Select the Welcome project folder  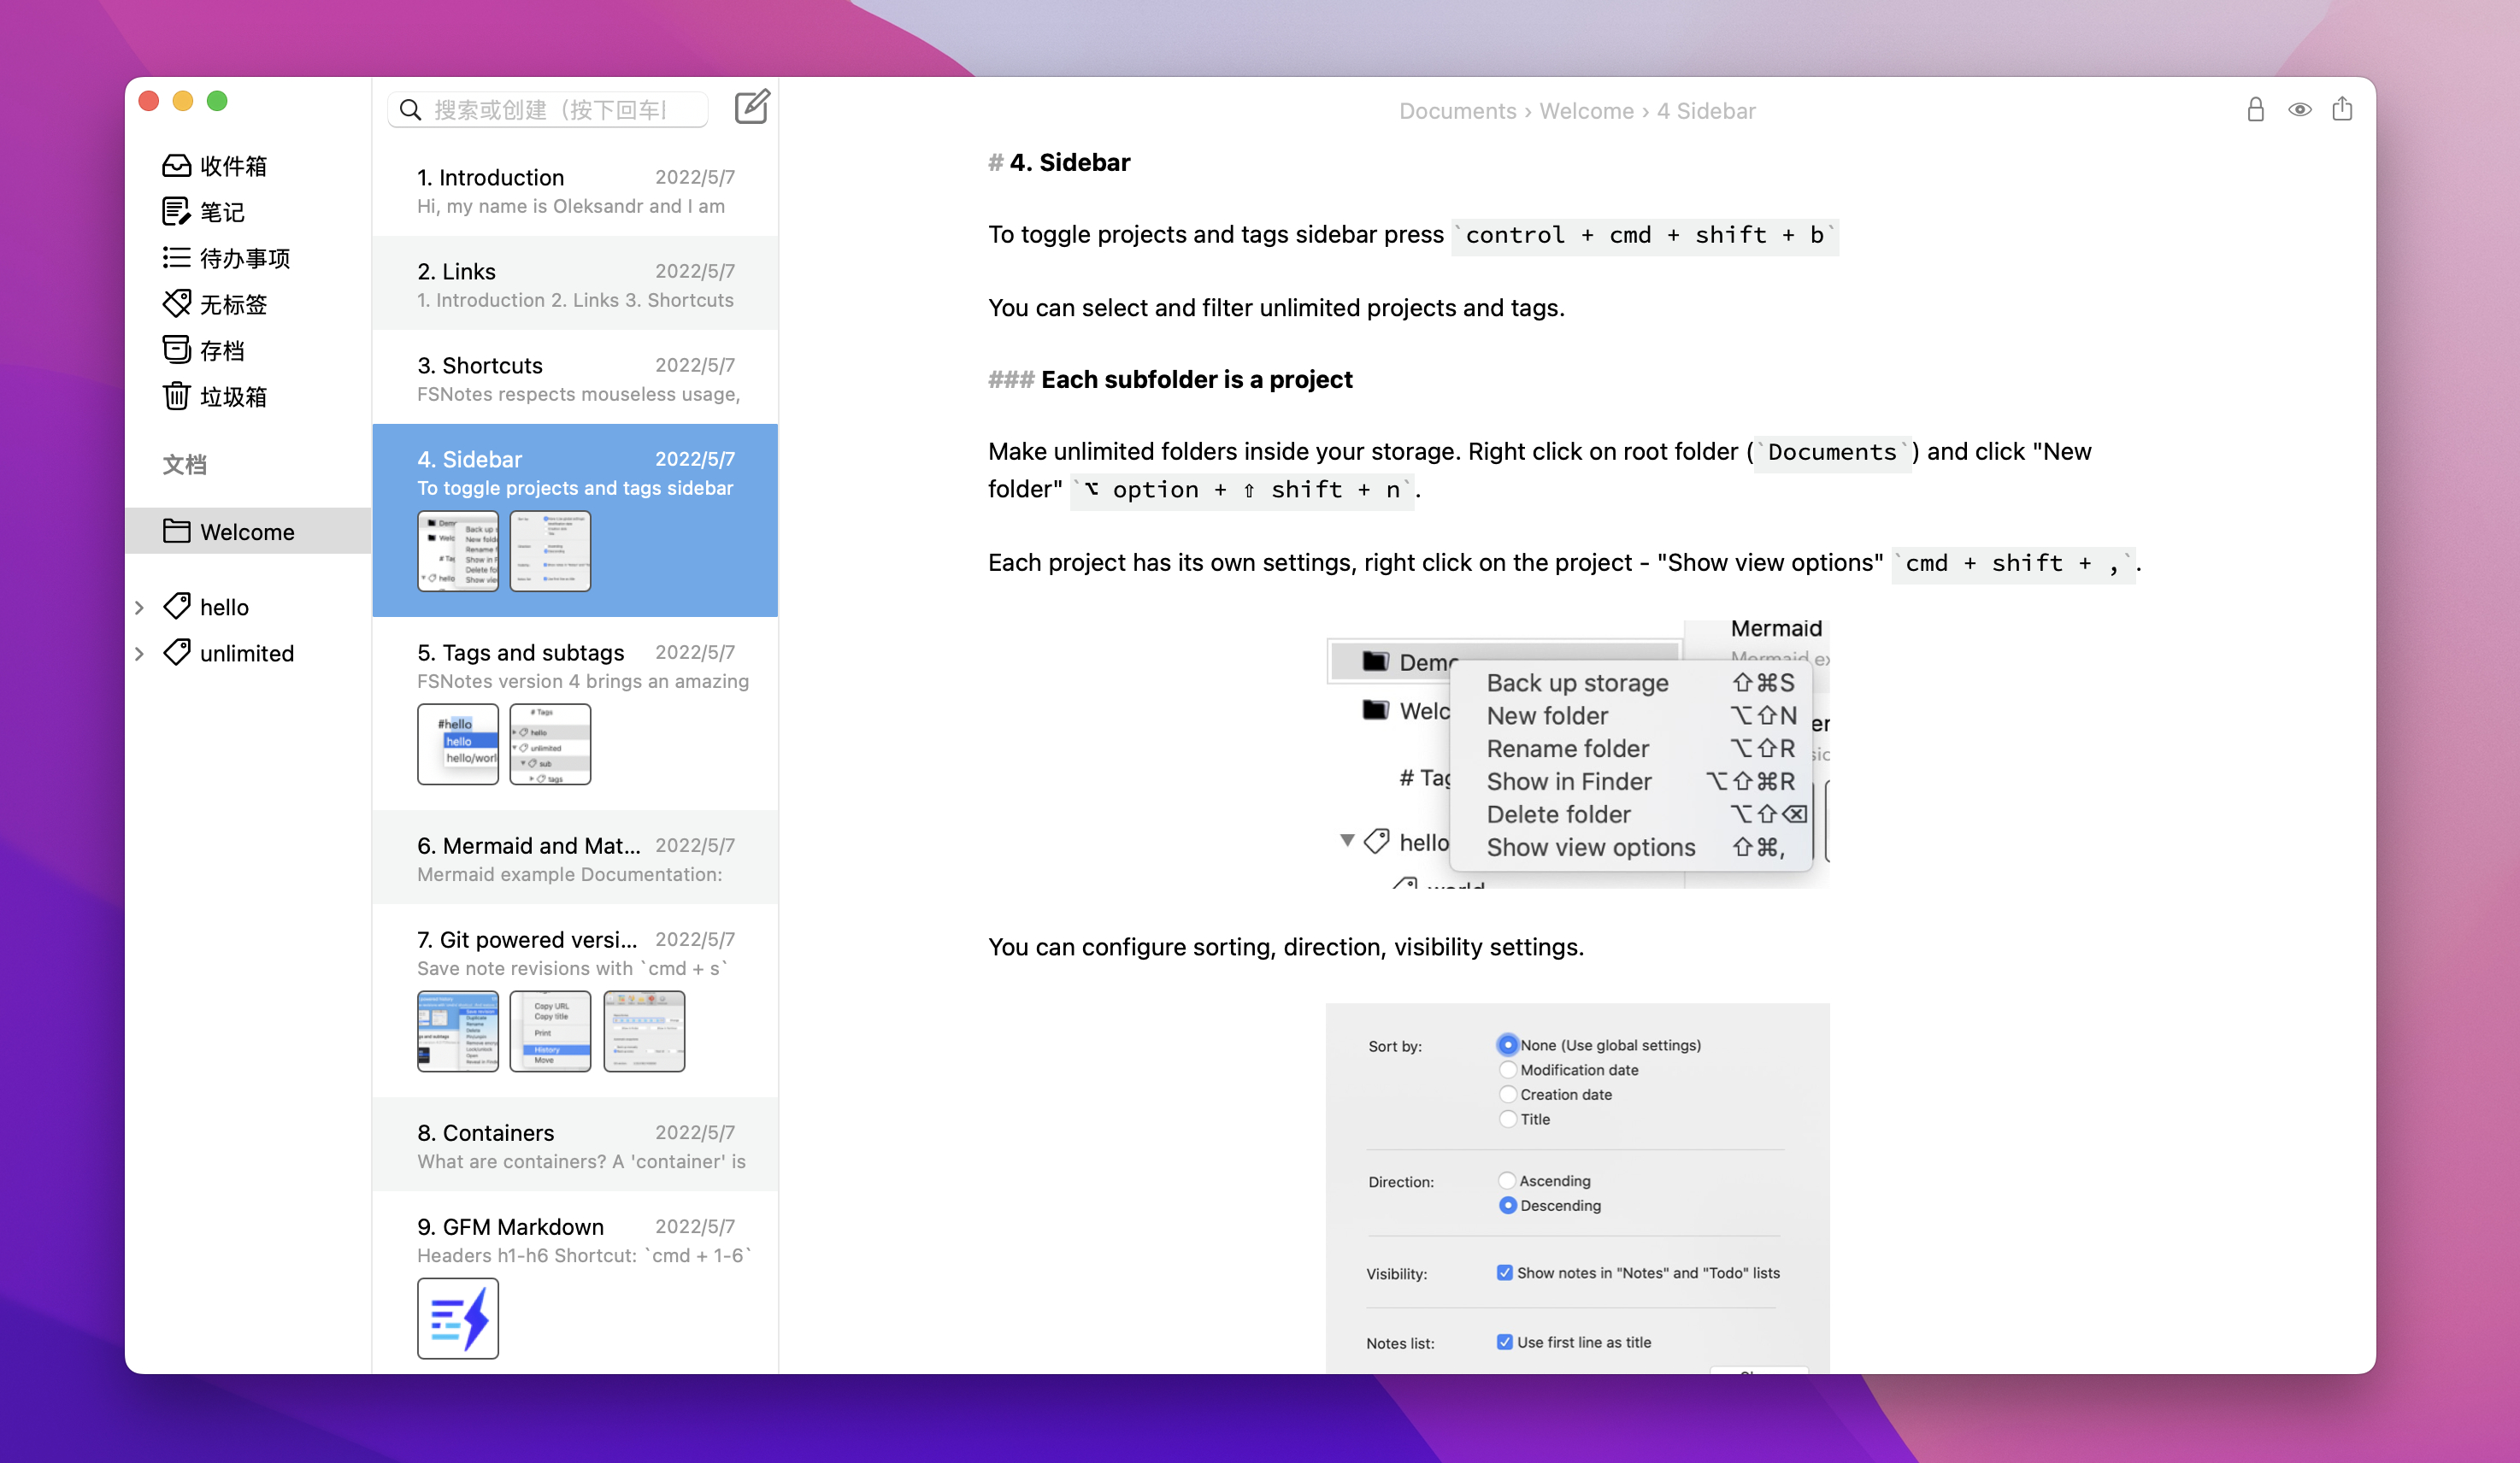pyautogui.click(x=246, y=531)
